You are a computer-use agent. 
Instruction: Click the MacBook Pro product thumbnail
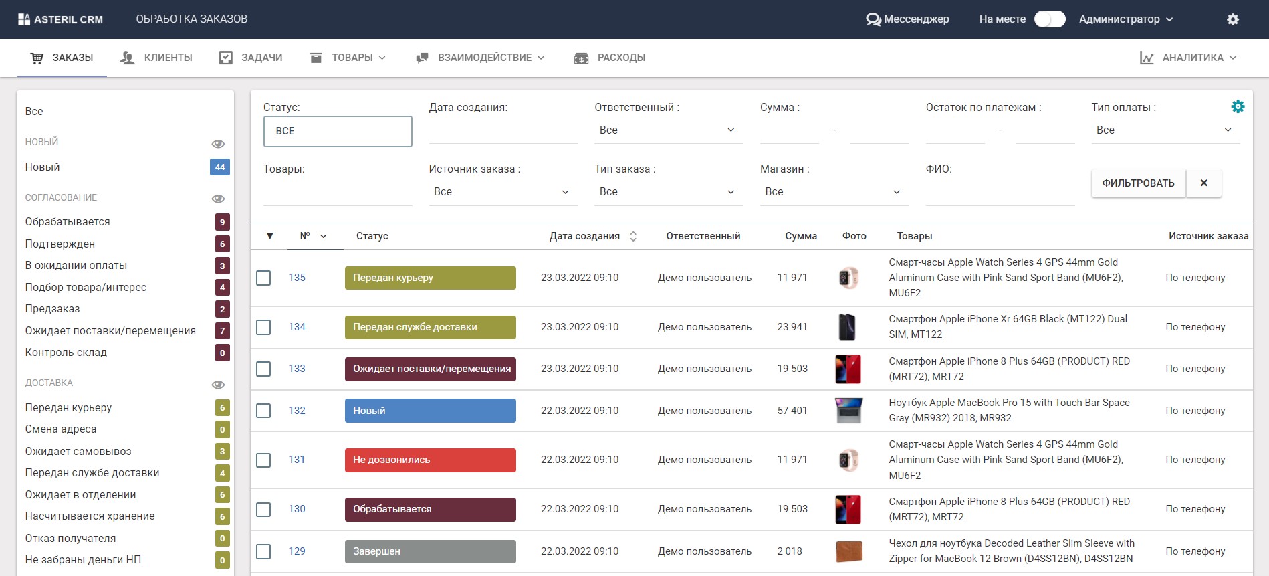pyautogui.click(x=848, y=411)
